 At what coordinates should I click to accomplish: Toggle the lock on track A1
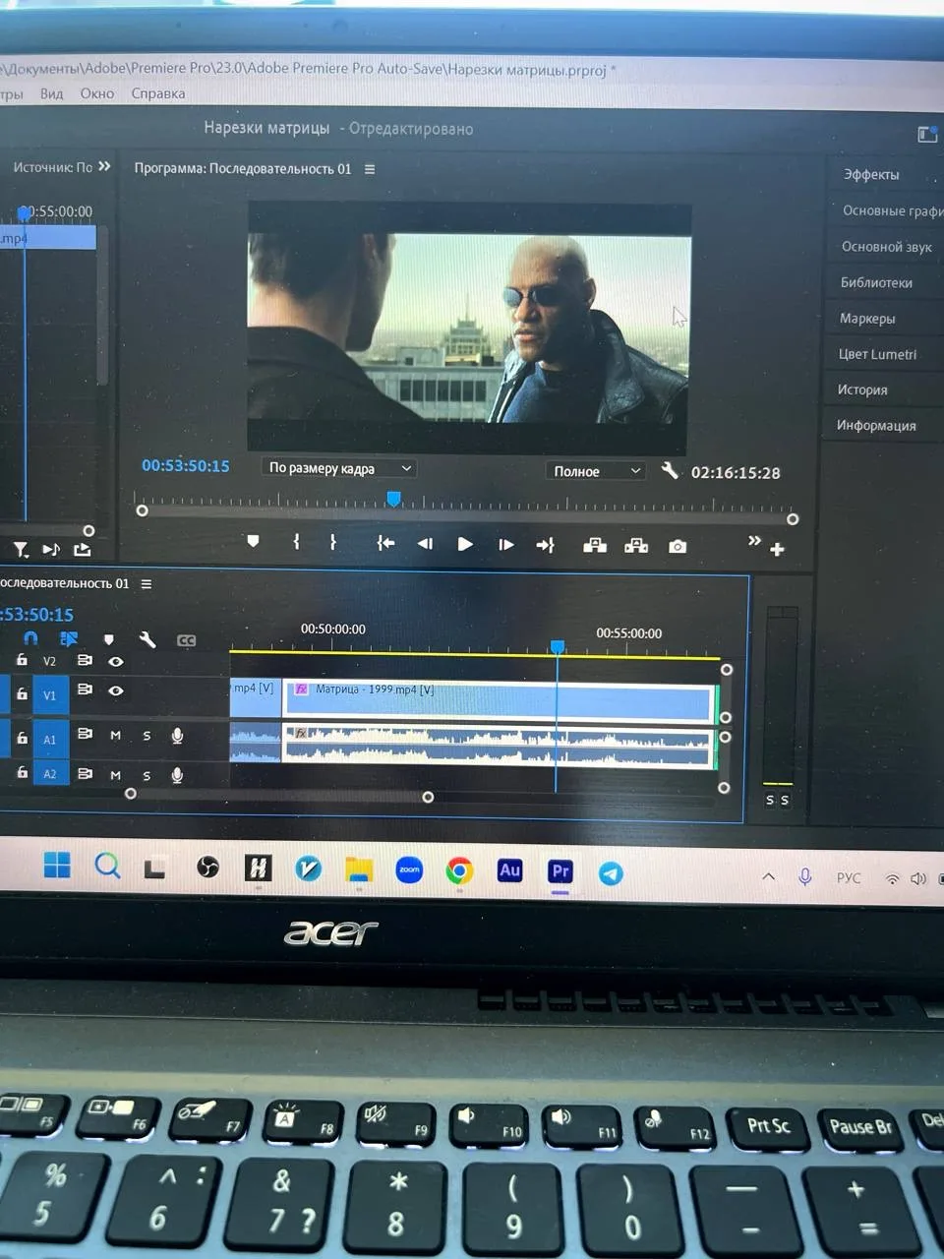(22, 737)
